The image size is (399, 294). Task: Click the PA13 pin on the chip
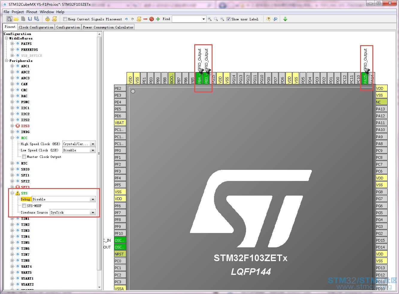click(380, 109)
